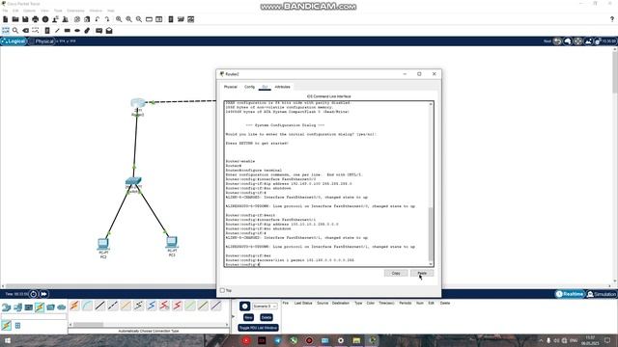Open the Options menu
This screenshot has height=347, width=618.
30,11
